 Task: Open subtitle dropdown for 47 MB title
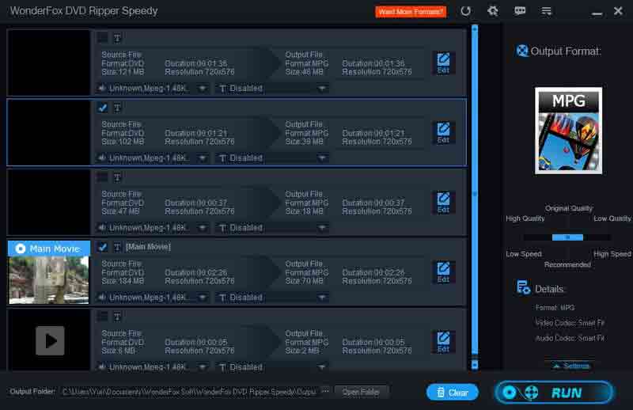(x=272, y=228)
